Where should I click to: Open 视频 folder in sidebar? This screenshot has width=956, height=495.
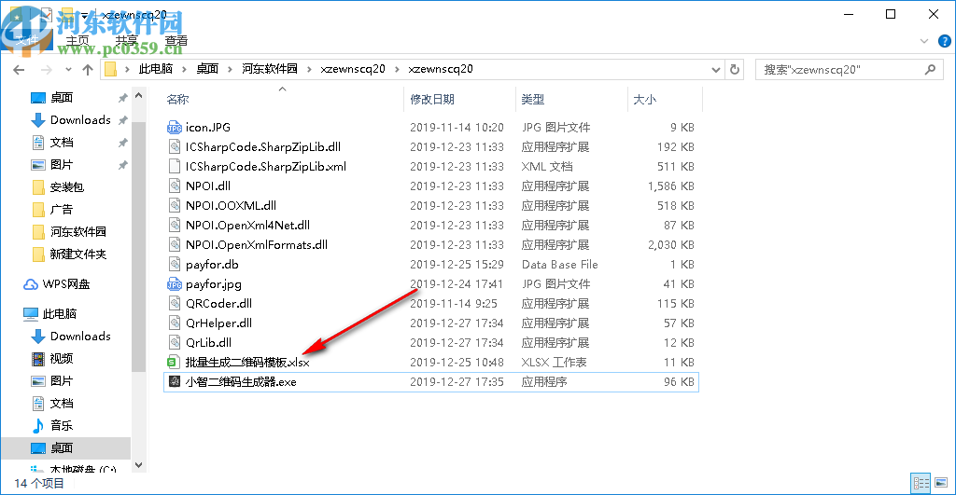point(52,359)
